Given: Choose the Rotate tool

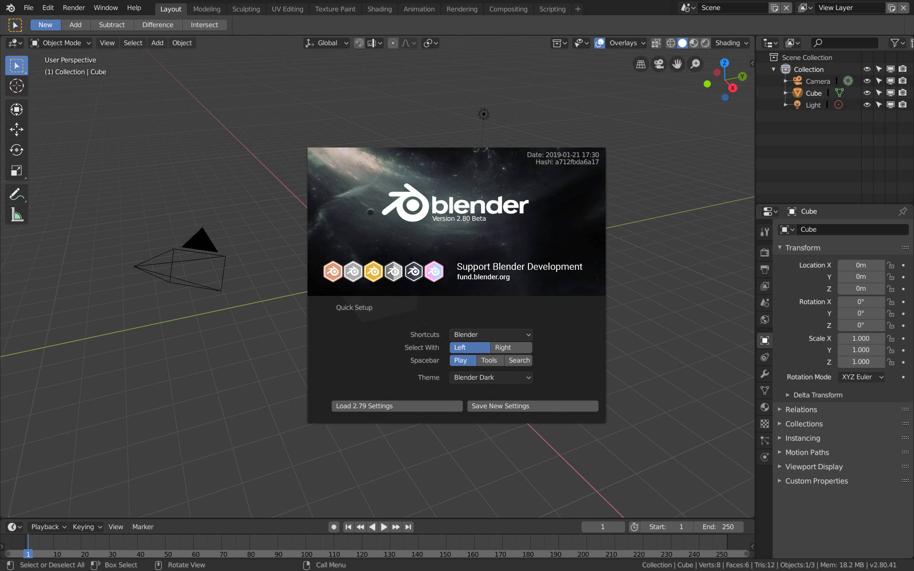Looking at the screenshot, I should pyautogui.click(x=17, y=150).
